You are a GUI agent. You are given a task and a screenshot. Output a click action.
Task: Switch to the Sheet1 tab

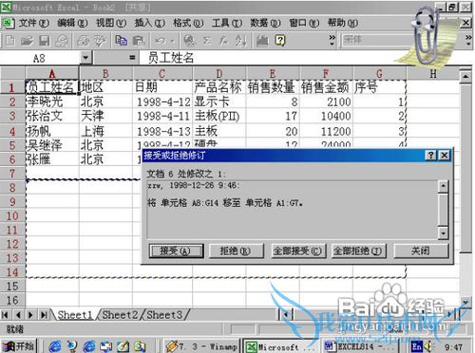(75, 315)
